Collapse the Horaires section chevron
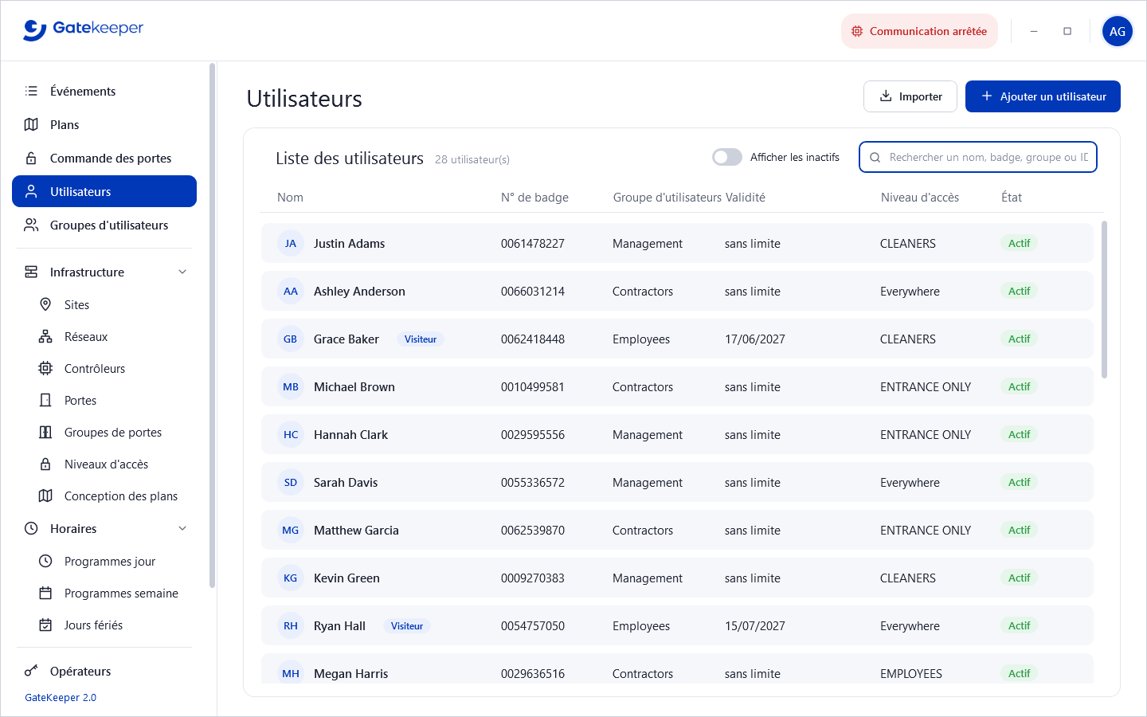This screenshot has height=717, width=1147. [x=182, y=528]
